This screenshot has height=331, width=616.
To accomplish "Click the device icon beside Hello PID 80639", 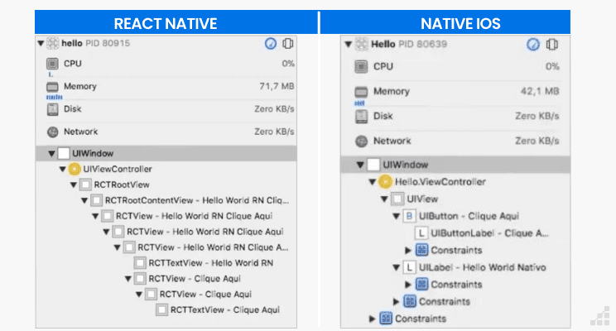I will 552,44.
